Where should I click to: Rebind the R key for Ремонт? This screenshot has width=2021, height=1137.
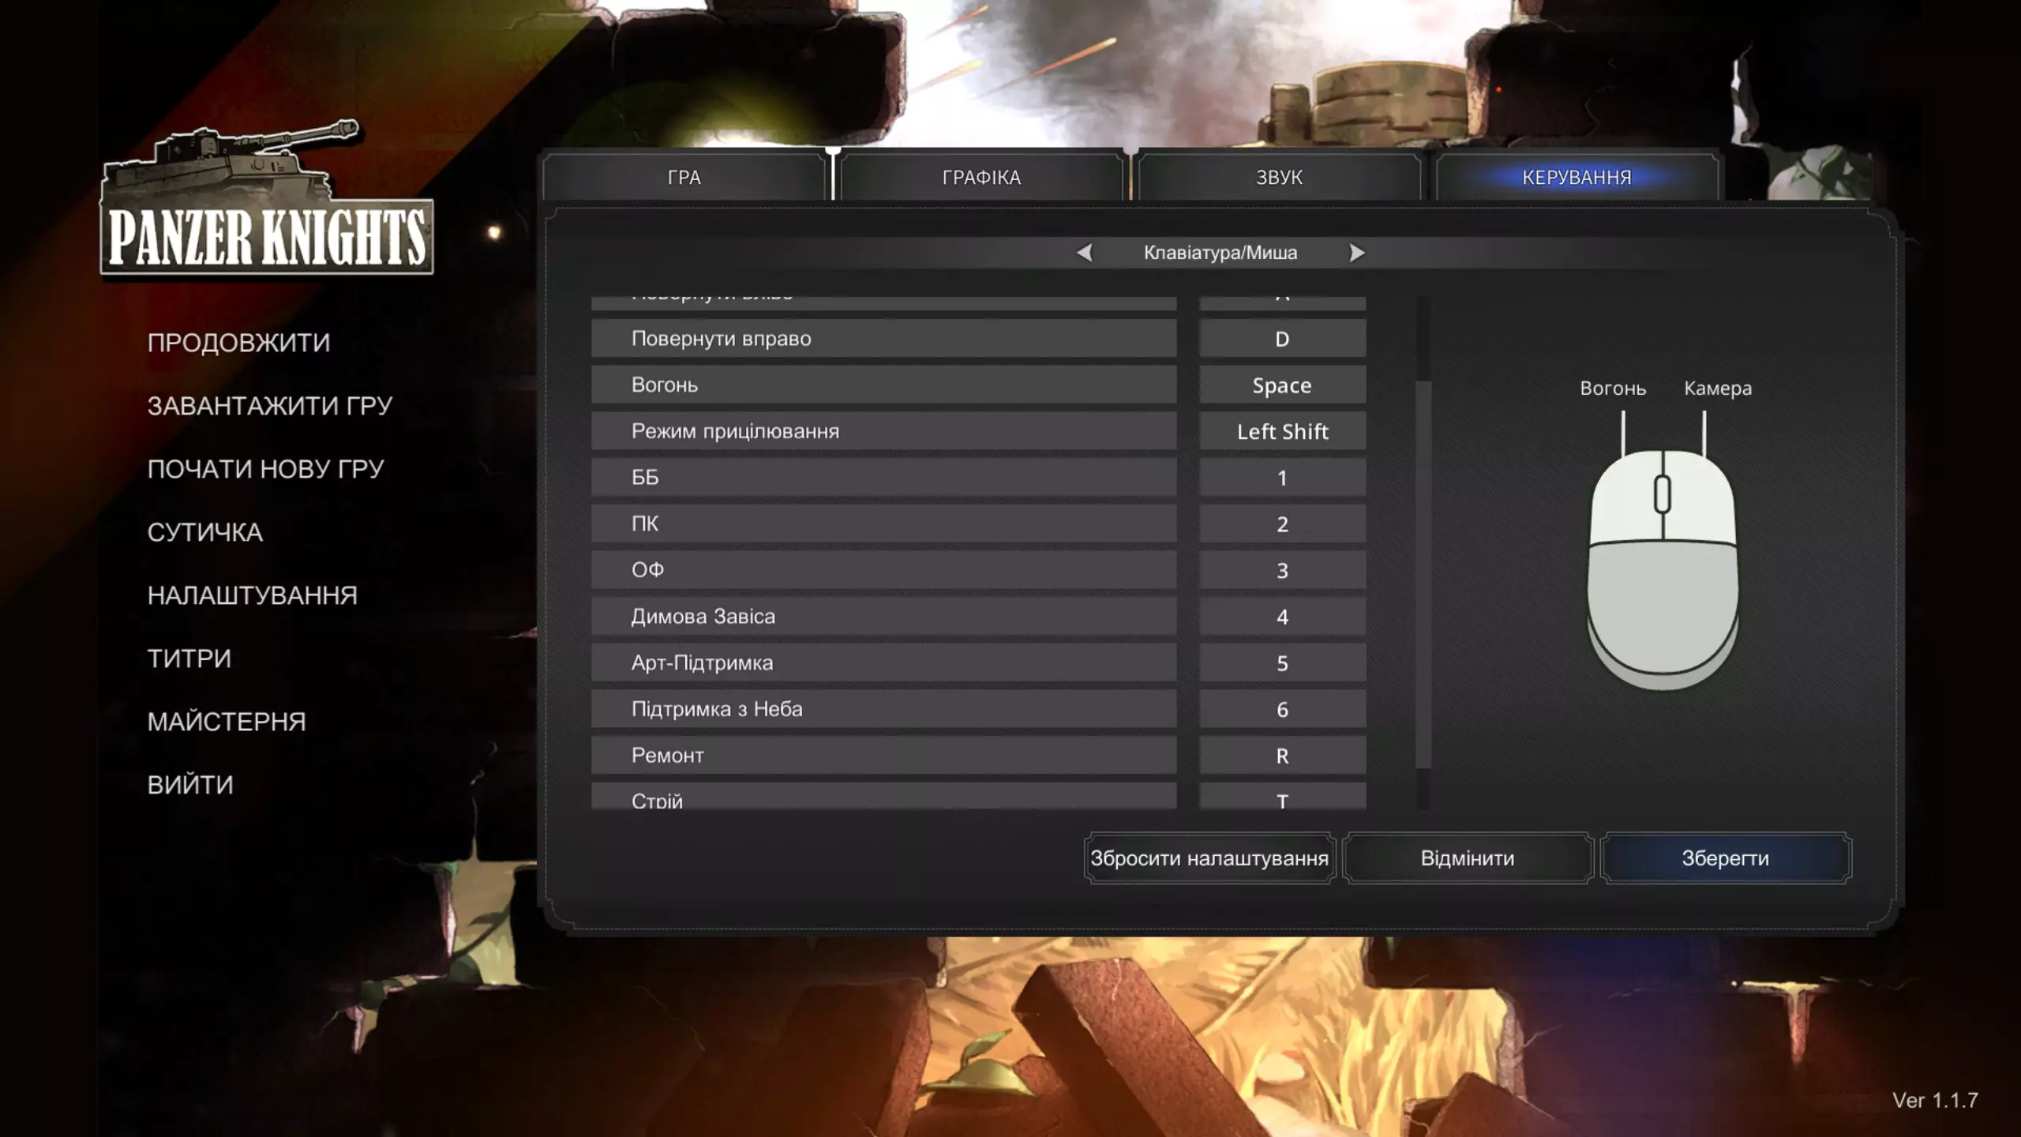pyautogui.click(x=1282, y=756)
